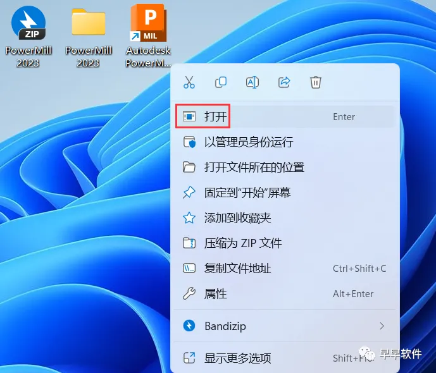Click the Copy icon in context menu
The height and width of the screenshot is (373, 436).
[x=221, y=82]
